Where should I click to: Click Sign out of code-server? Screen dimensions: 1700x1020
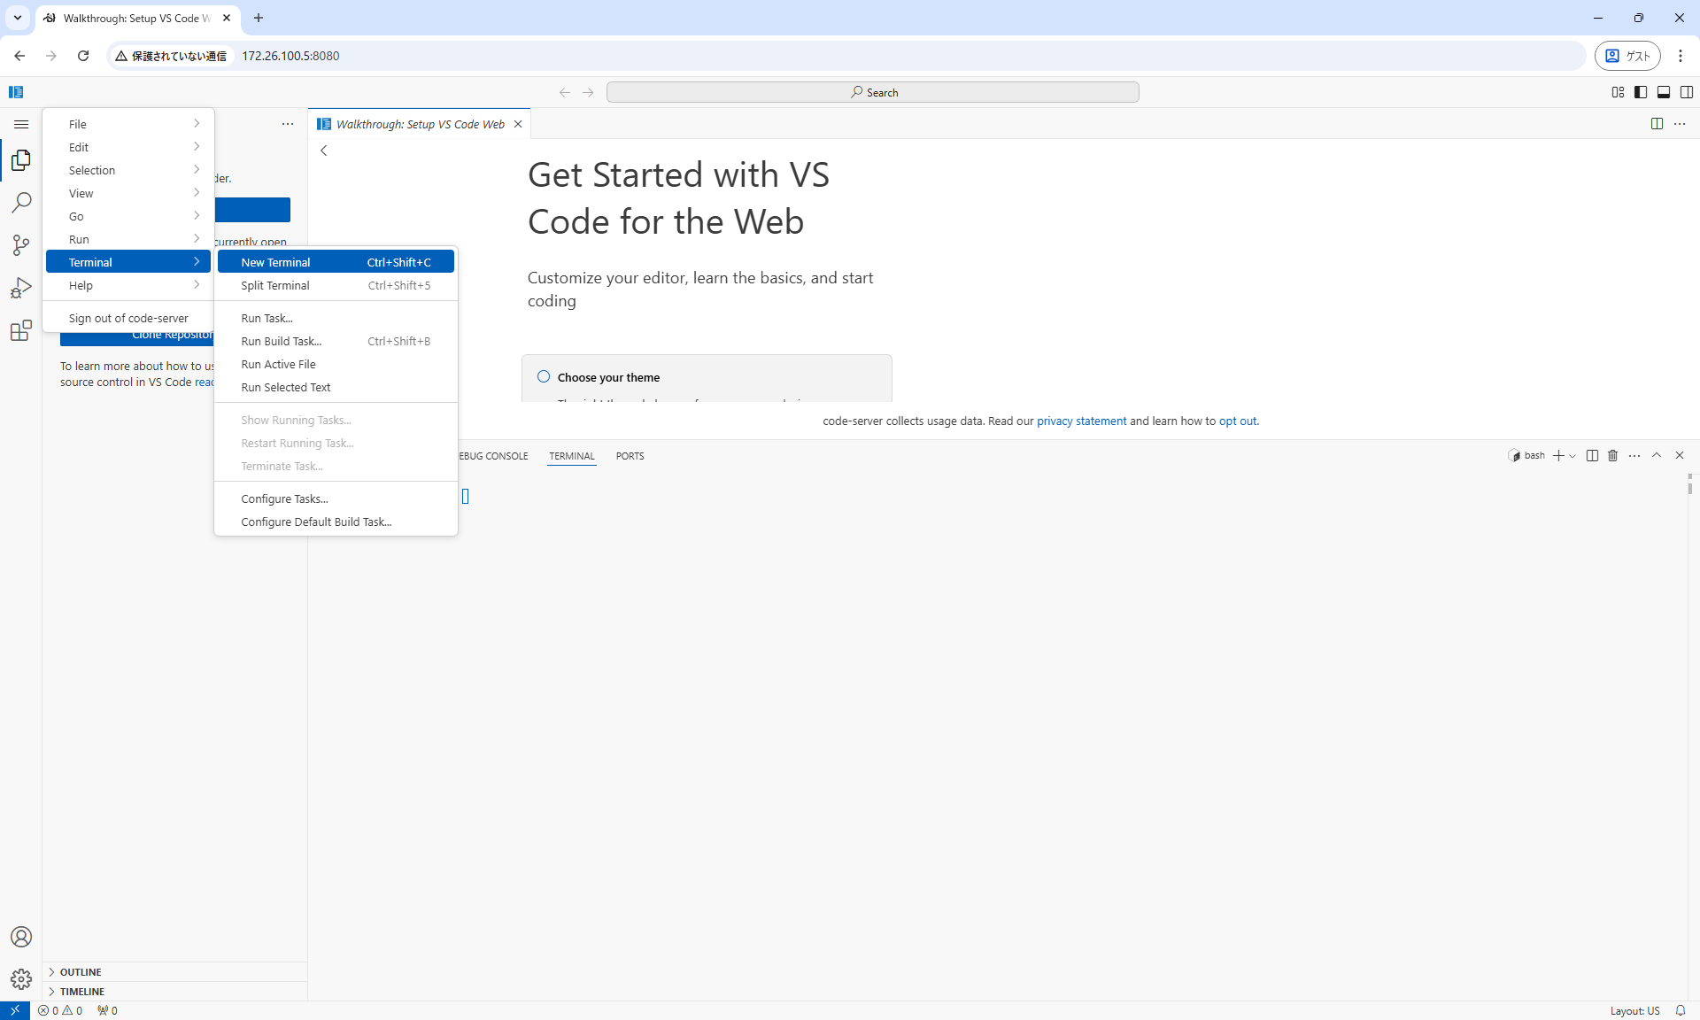128,318
